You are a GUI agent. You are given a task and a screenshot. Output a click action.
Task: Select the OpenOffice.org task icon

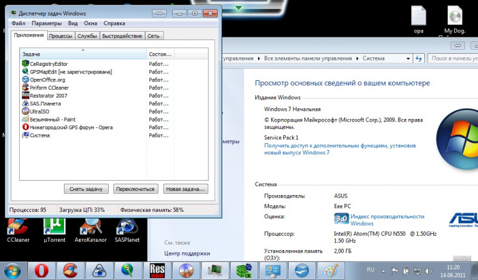(x=25, y=80)
